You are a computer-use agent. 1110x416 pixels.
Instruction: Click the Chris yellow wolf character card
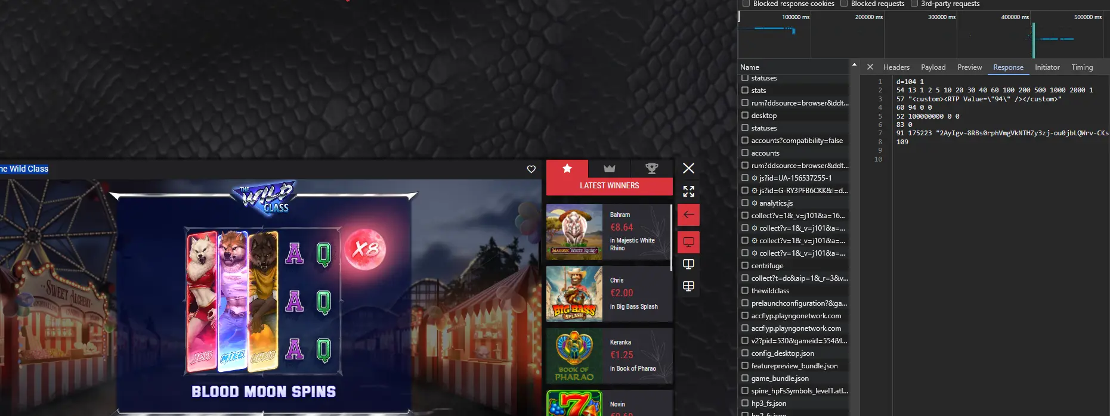coord(263,302)
